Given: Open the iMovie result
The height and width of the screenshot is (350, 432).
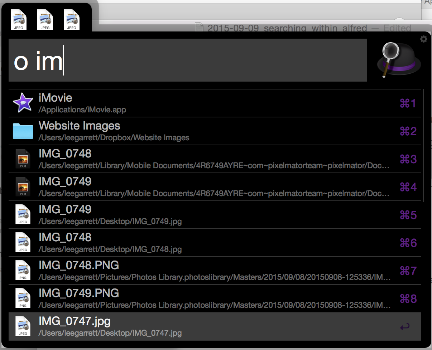Looking at the screenshot, I should [215, 103].
